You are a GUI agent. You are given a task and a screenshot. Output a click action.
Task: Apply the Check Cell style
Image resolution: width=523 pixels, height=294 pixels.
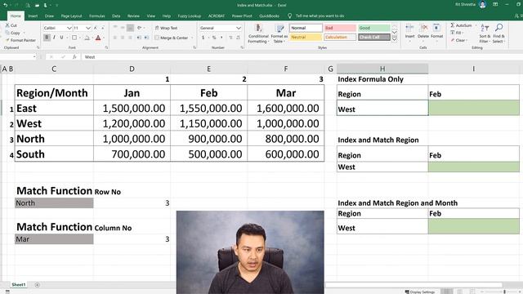tap(374, 37)
